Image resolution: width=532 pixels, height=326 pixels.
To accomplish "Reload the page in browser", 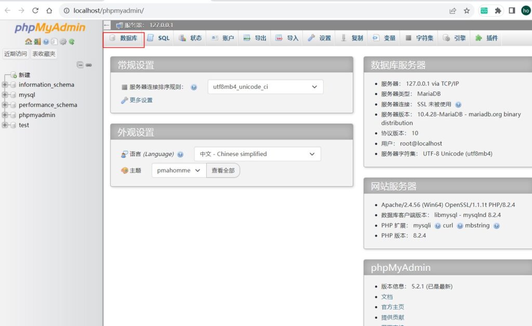I will [x=35, y=10].
